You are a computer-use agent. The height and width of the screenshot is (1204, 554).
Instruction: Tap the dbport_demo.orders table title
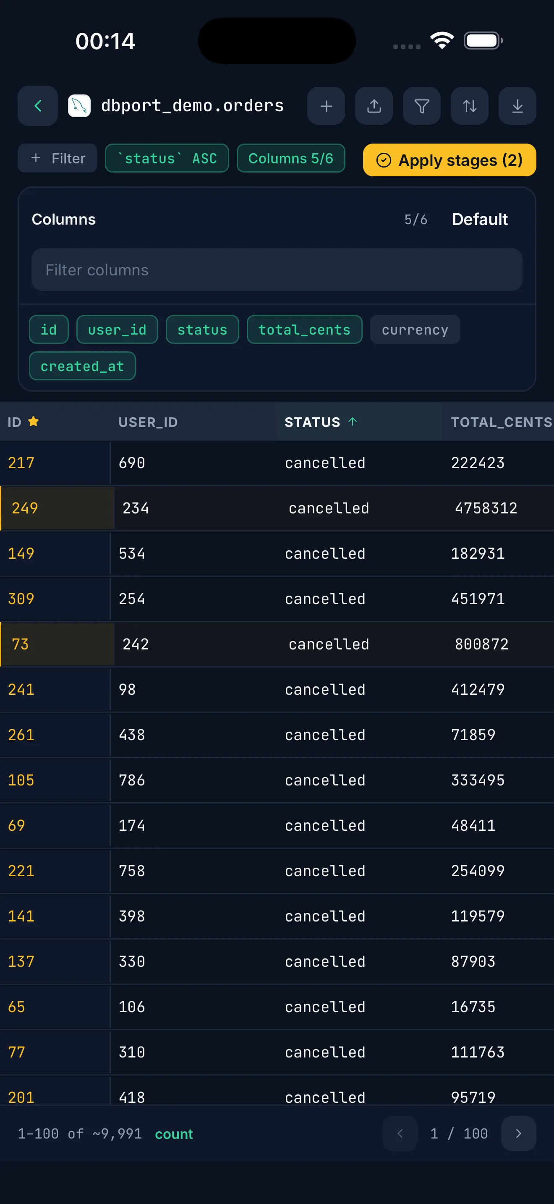tap(193, 106)
